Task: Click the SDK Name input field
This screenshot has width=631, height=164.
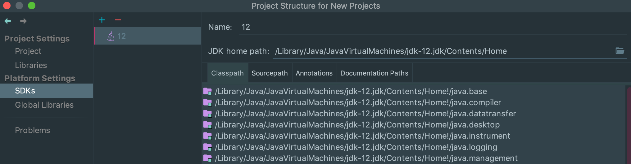Action: (x=434, y=27)
